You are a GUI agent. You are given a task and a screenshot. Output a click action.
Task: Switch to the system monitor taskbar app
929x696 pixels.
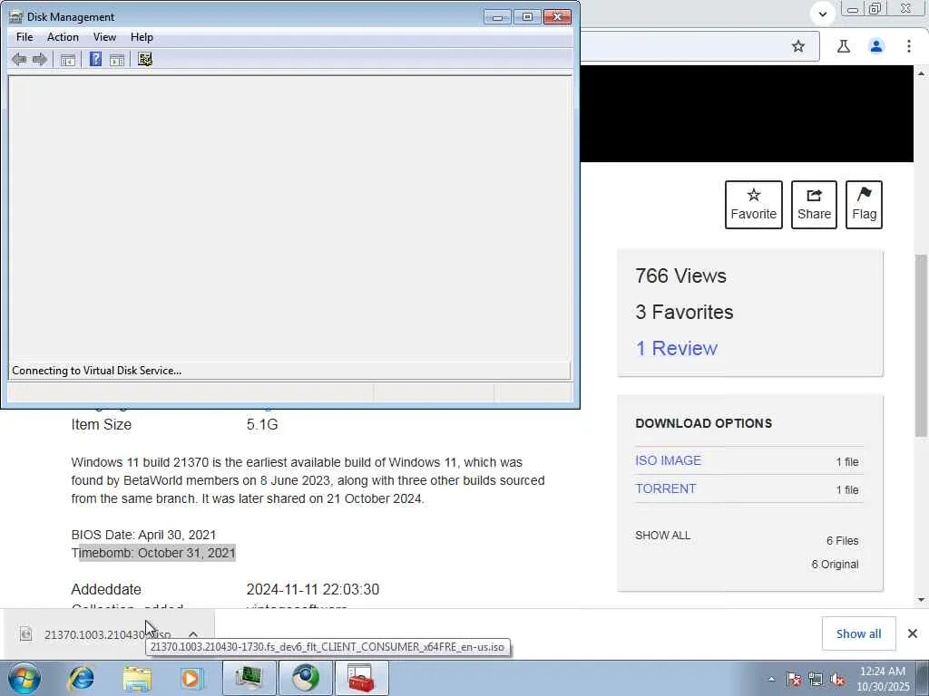[x=249, y=678]
